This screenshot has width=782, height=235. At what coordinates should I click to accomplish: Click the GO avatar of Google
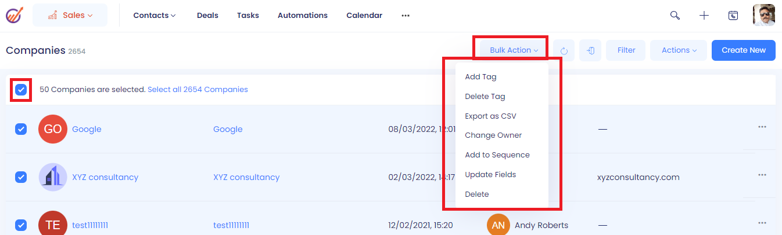pos(53,129)
